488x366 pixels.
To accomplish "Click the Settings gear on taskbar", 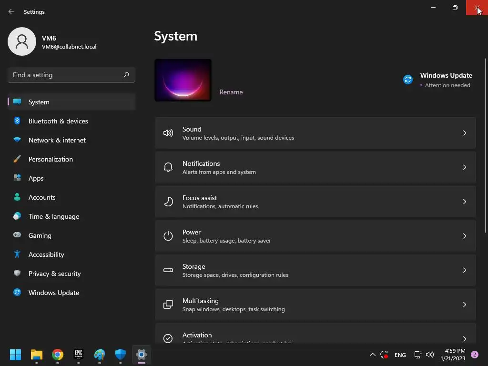I will pos(141,355).
